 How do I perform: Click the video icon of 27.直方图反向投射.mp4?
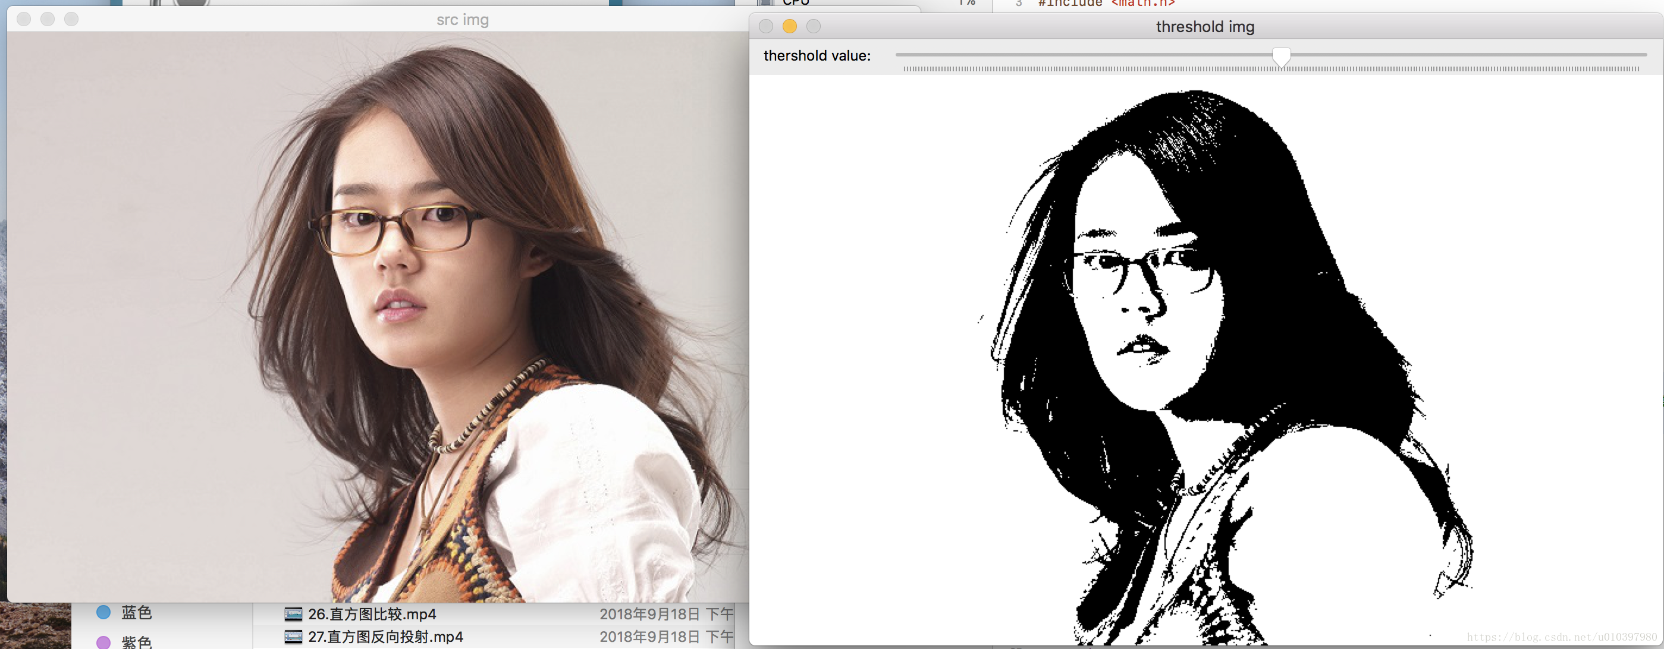(293, 637)
